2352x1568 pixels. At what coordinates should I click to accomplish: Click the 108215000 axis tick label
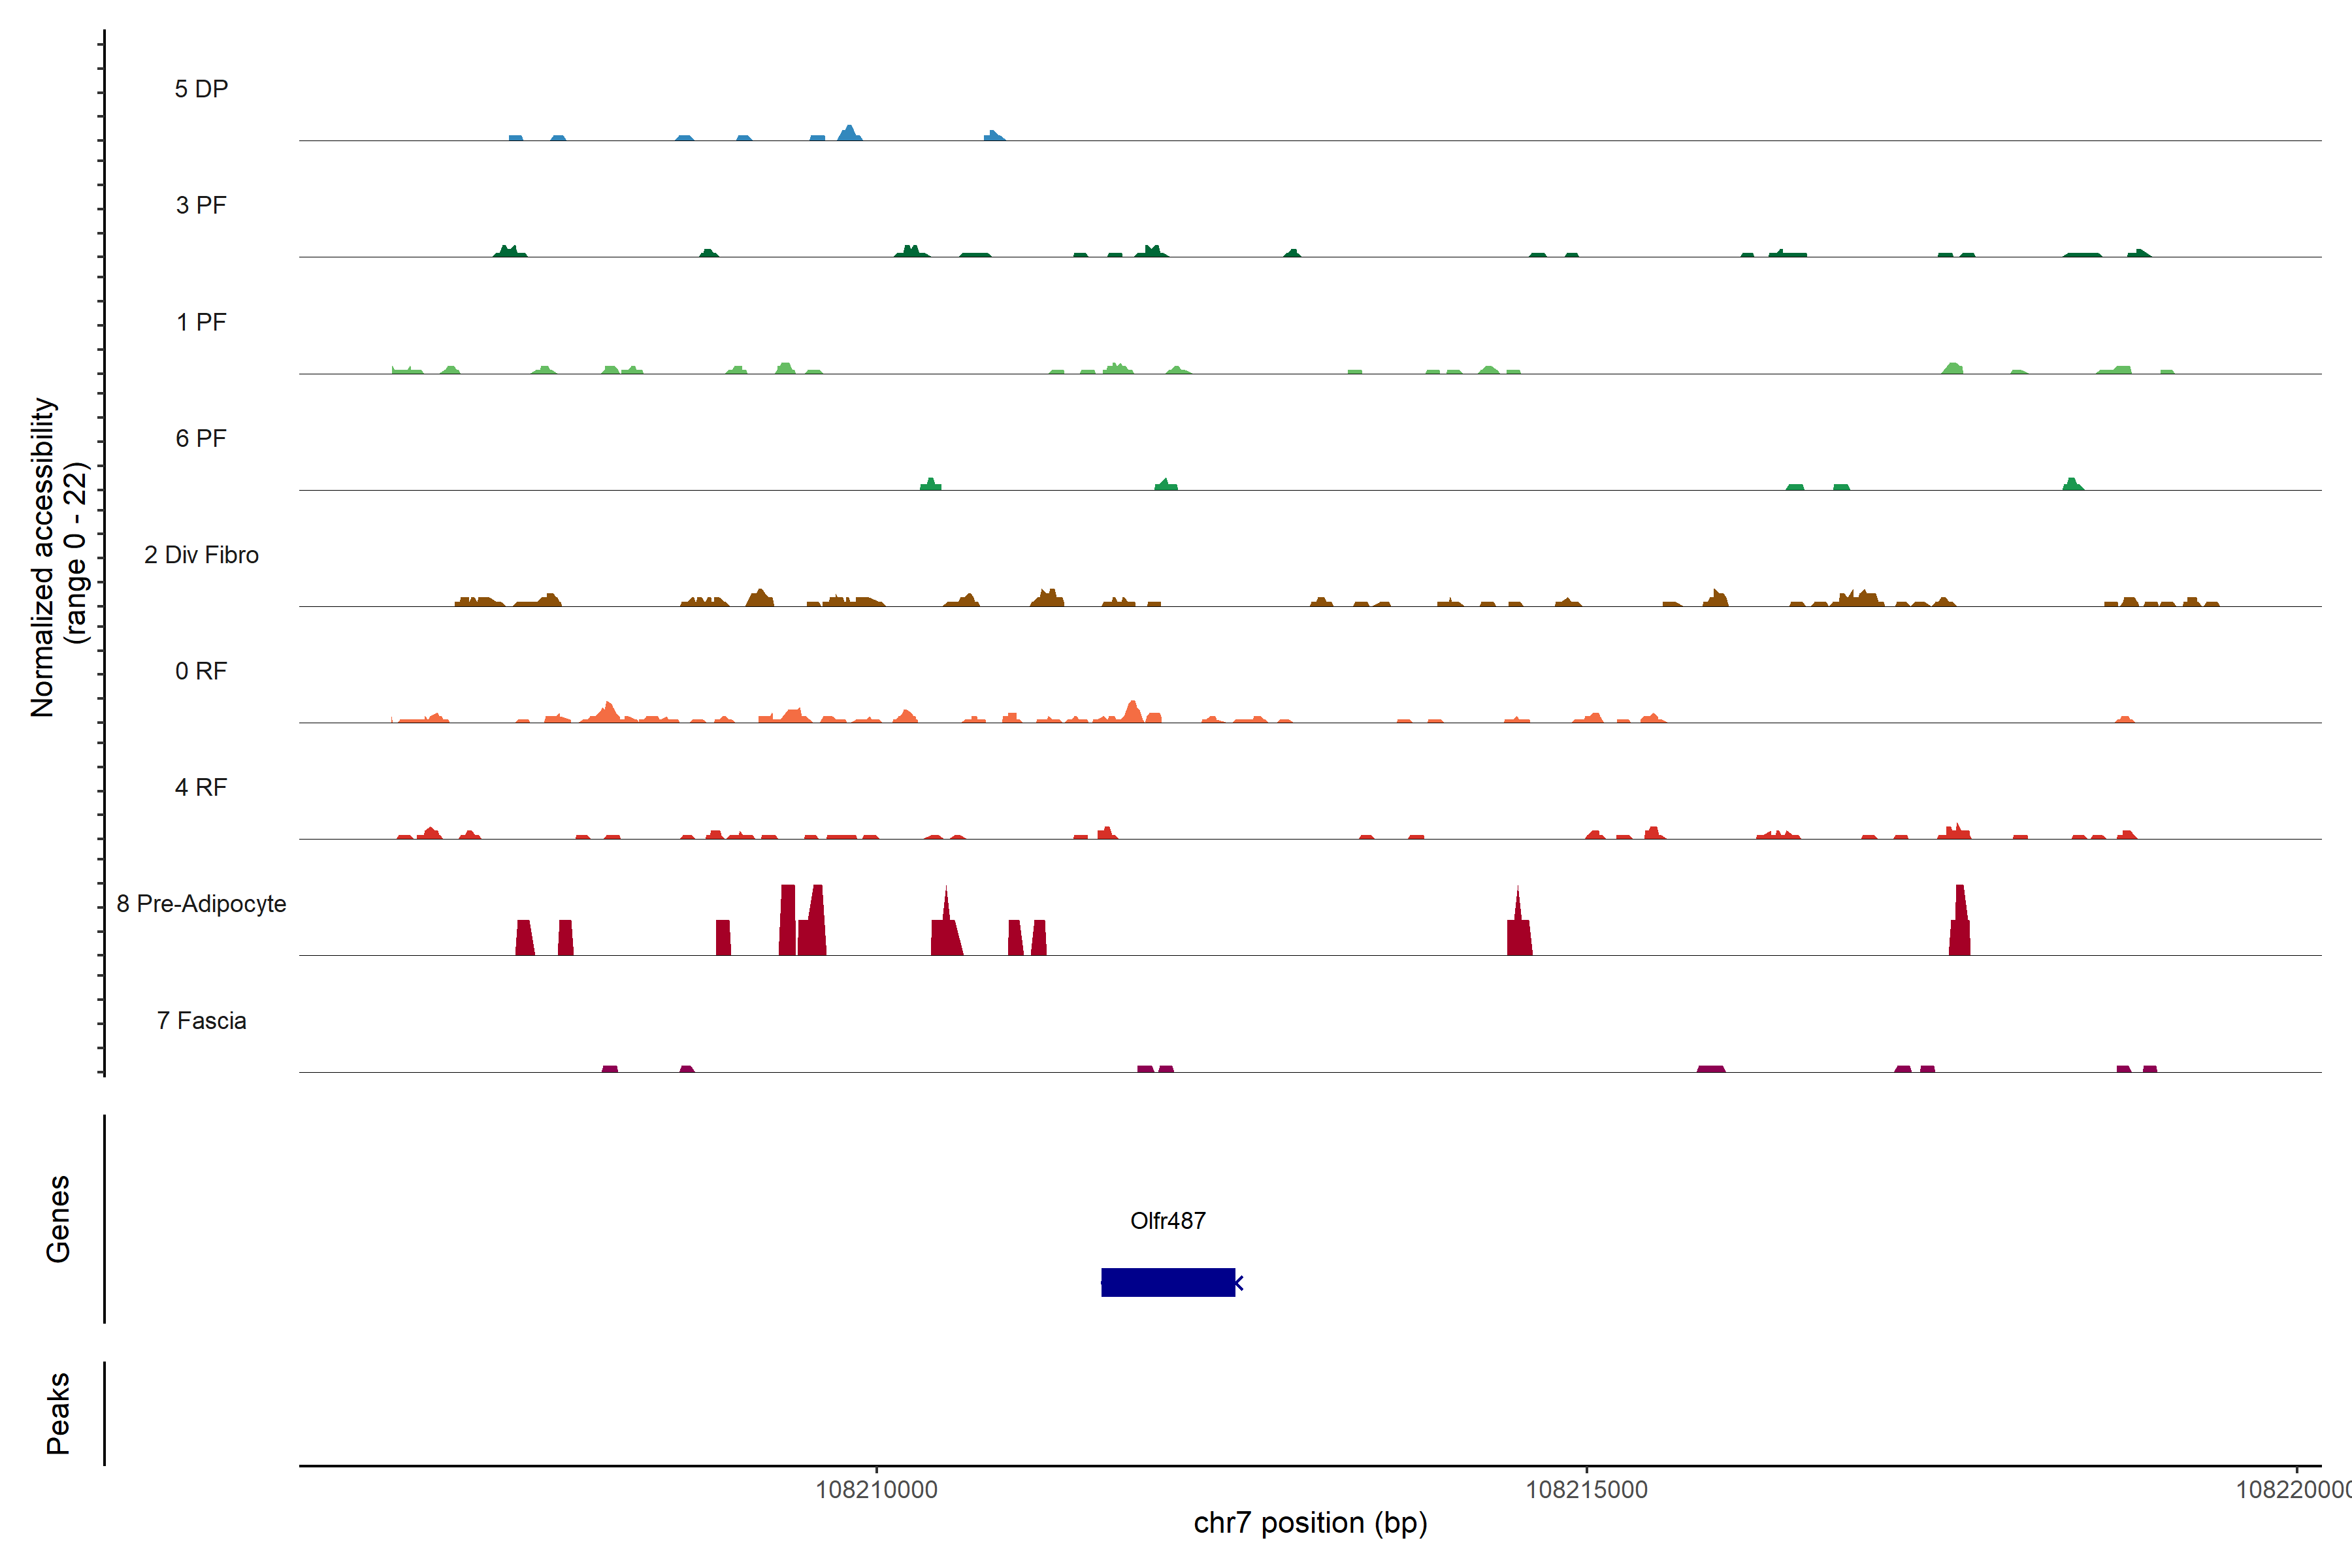click(1586, 1489)
